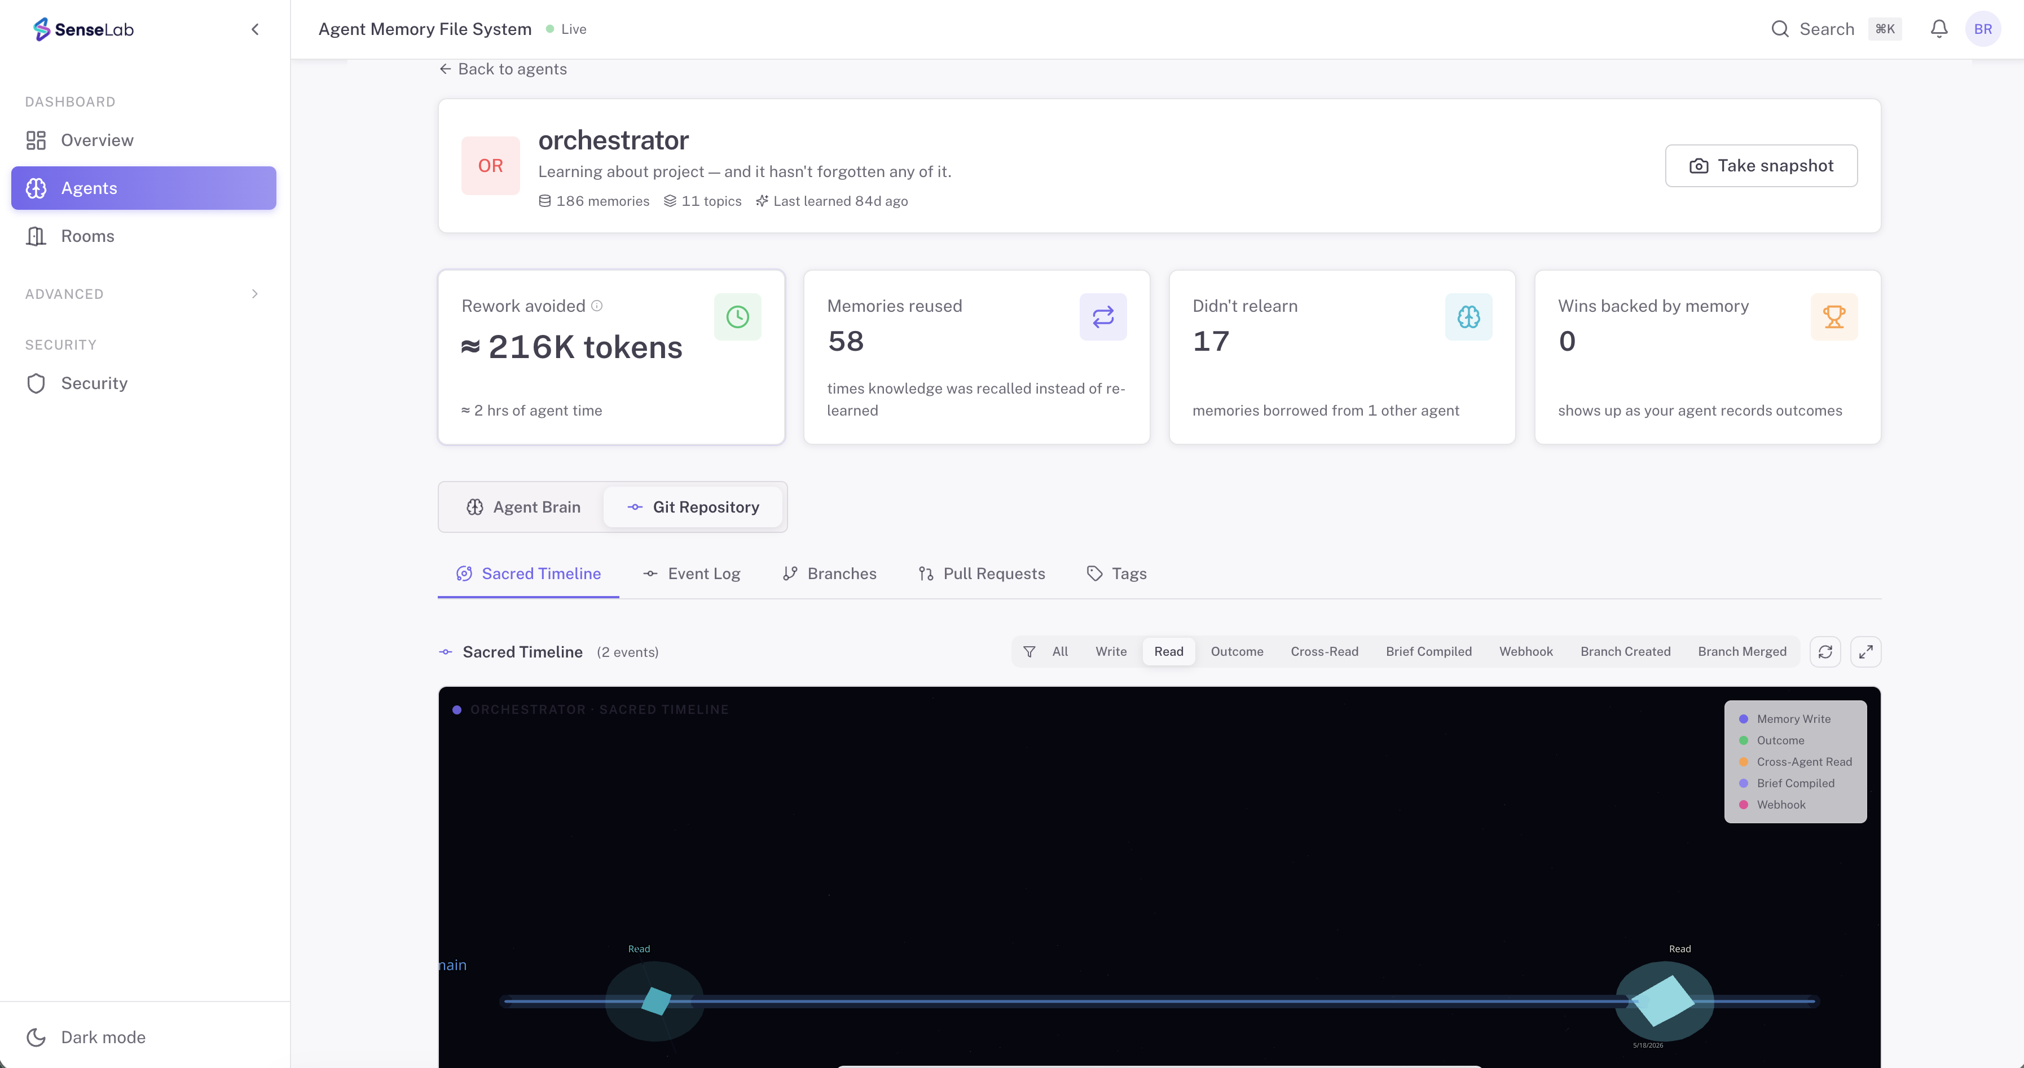Open the Pull Requests tab
This screenshot has width=2024, height=1068.
pyautogui.click(x=982, y=573)
